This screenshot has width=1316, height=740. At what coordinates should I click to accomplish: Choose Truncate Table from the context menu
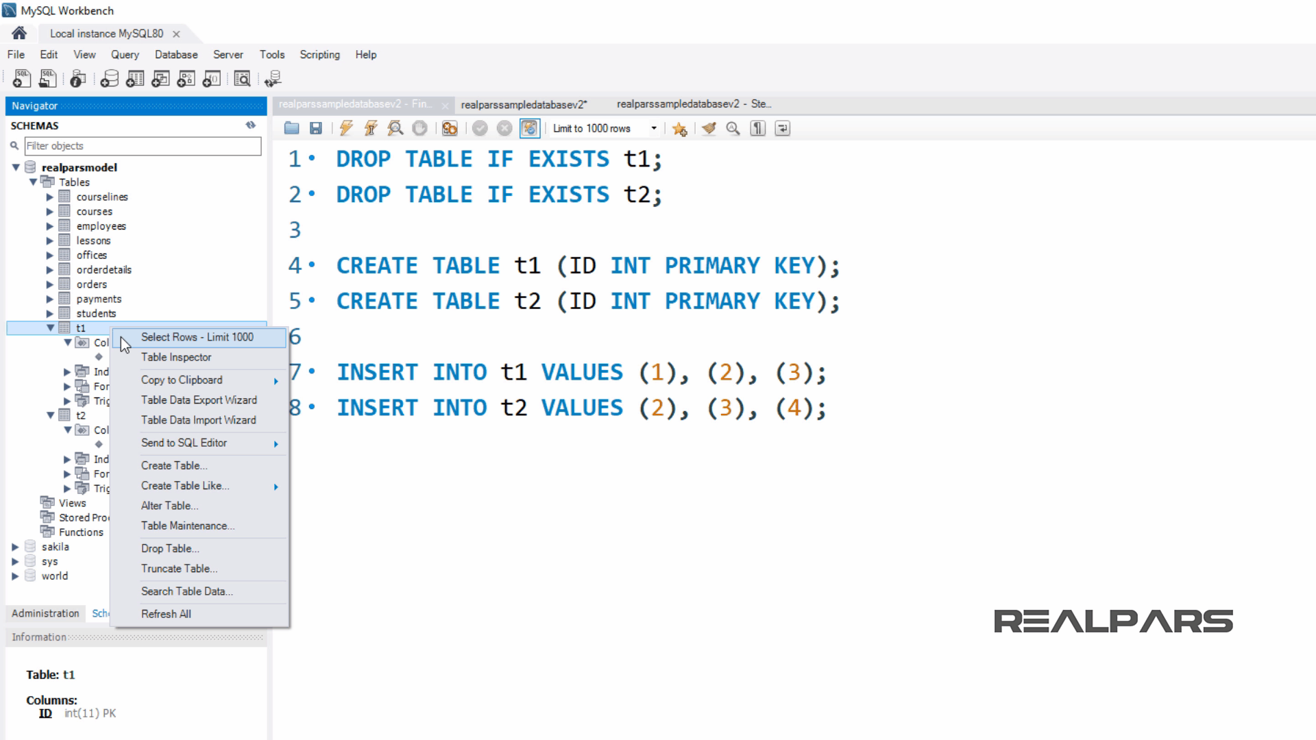tap(178, 569)
